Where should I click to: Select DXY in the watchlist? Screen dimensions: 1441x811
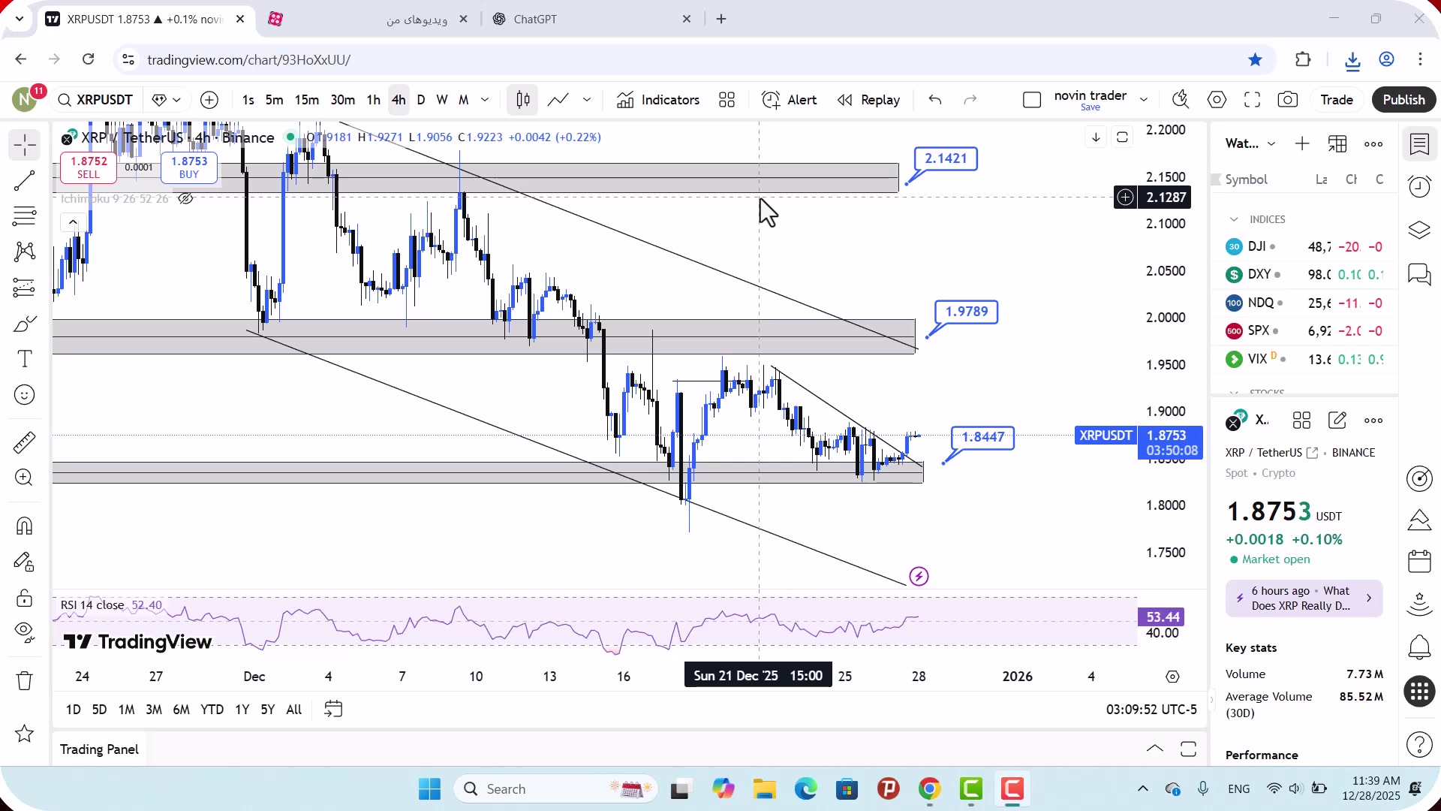1304,274
